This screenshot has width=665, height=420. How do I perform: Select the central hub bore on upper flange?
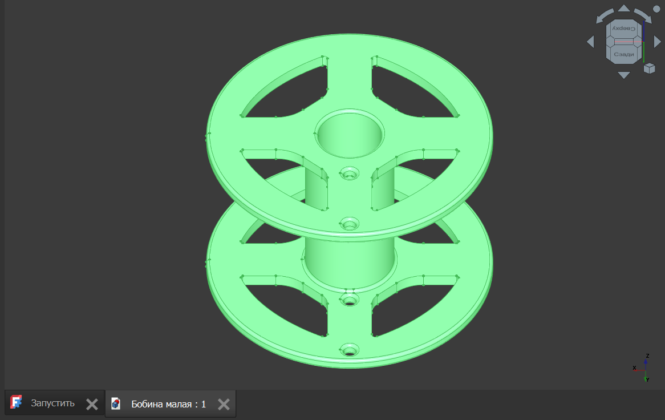point(350,134)
